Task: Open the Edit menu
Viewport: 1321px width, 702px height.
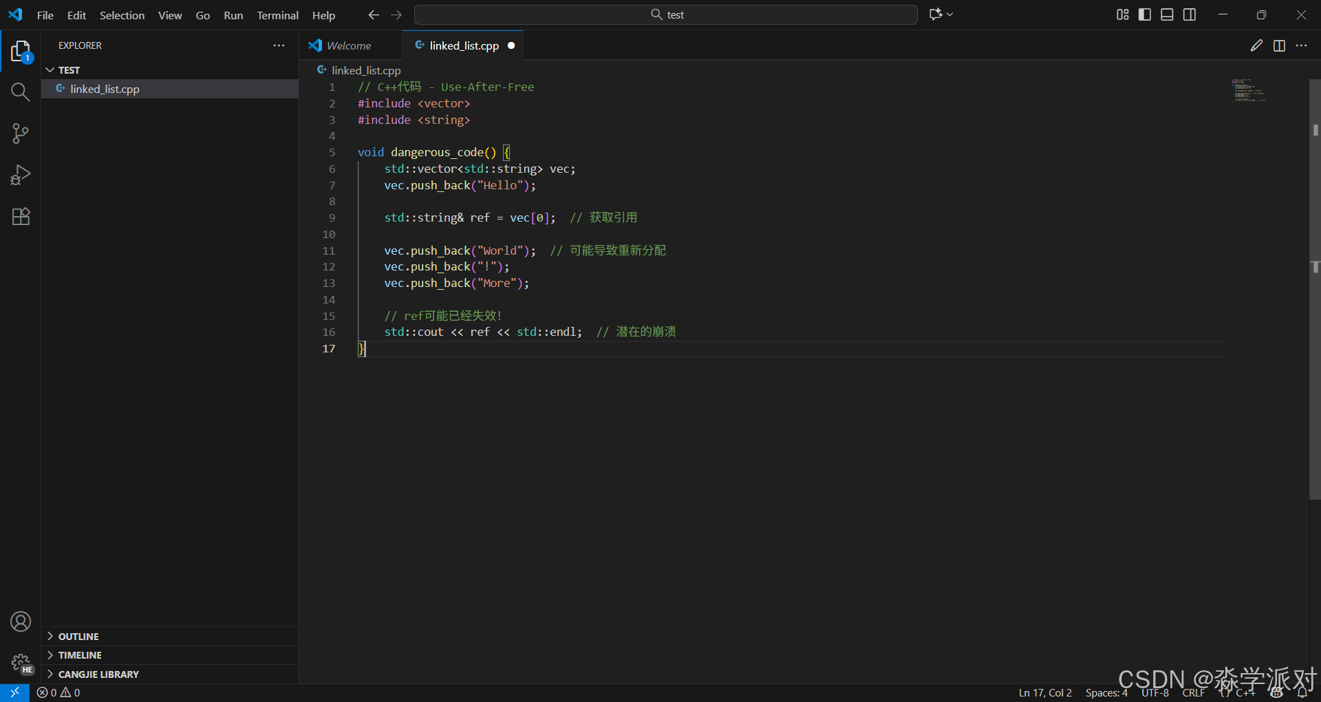Action: 76,15
